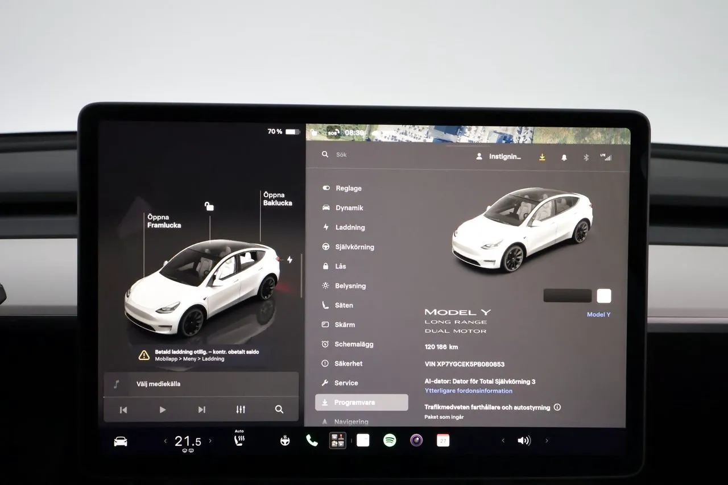Lower the cabin temperature with left chevron
Viewport: 728px width, 485px height.
[166, 441]
